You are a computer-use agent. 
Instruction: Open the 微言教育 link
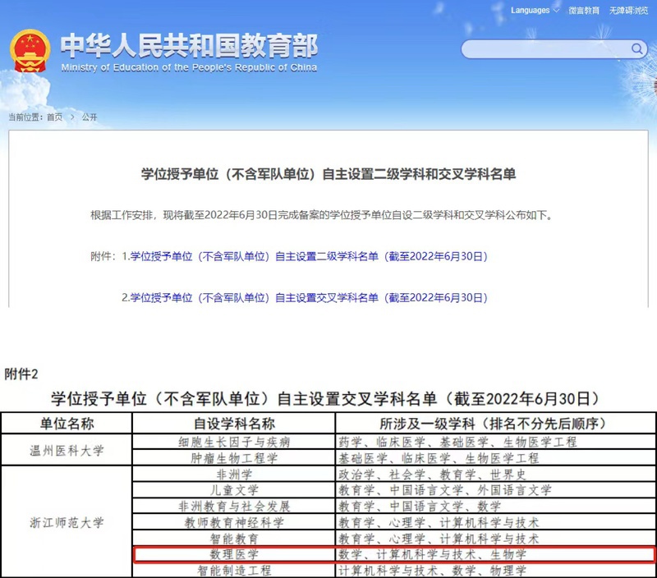[x=584, y=11]
